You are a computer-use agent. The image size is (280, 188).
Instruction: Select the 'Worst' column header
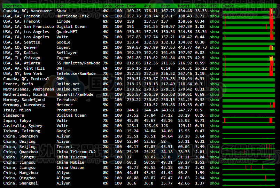coord(184,6)
